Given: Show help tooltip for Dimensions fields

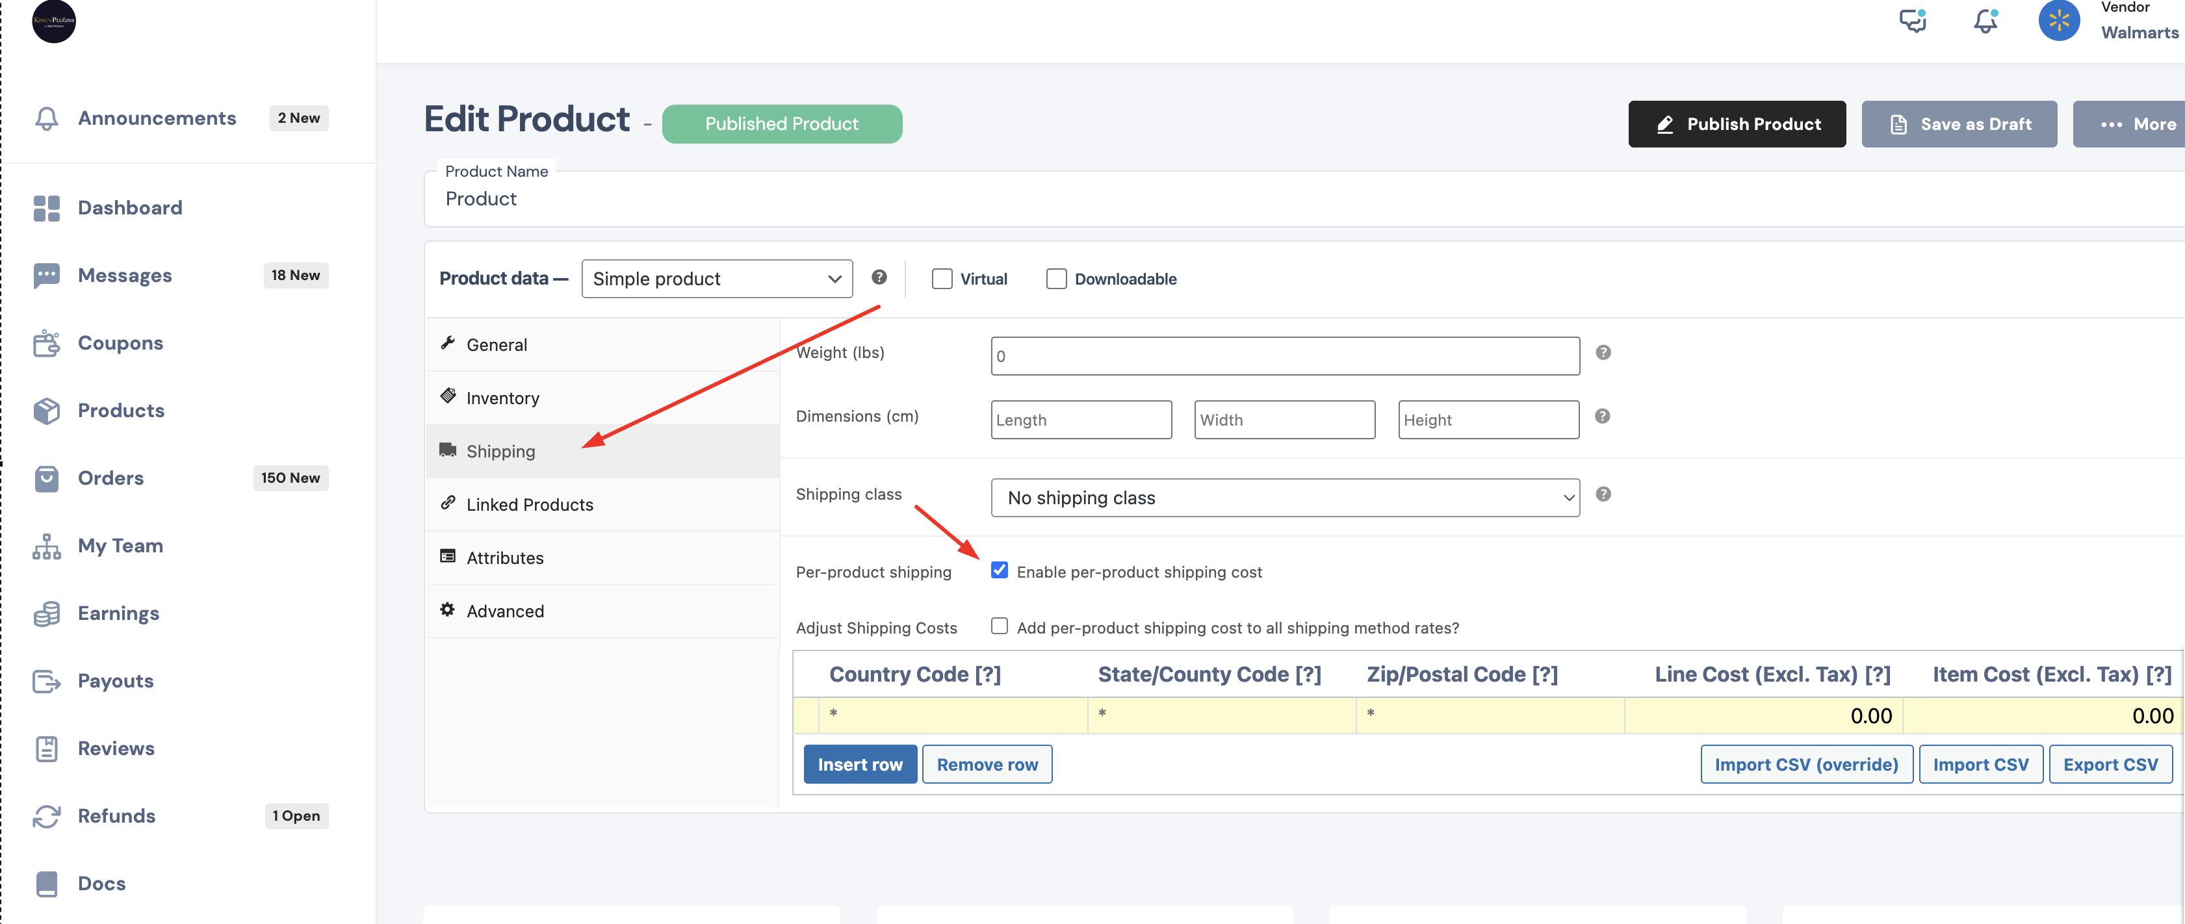Looking at the screenshot, I should coord(1601,417).
